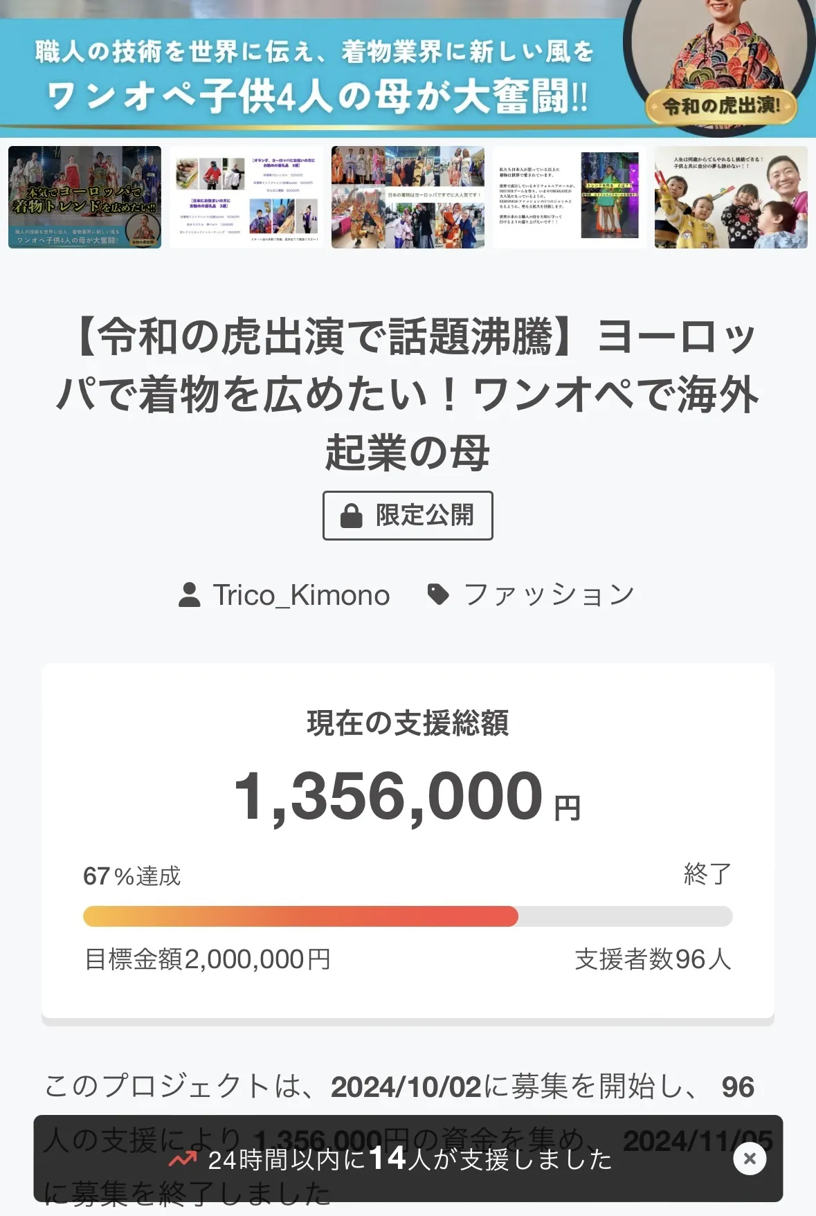Viewport: 816px width, 1216px height.
Task: Select the third thumbnail with kimono photo collage
Action: coord(408,197)
